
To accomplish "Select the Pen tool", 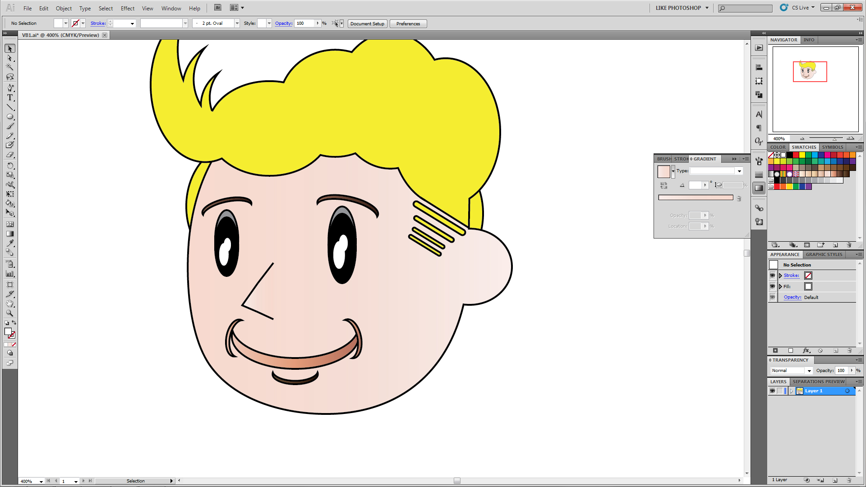I will tap(9, 87).
